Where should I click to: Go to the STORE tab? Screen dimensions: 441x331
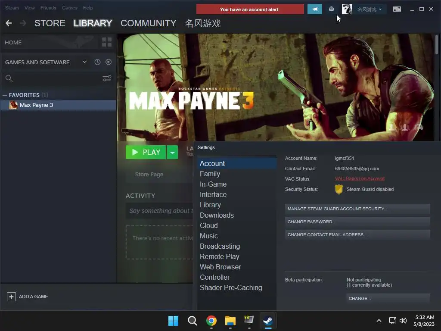pyautogui.click(x=50, y=23)
